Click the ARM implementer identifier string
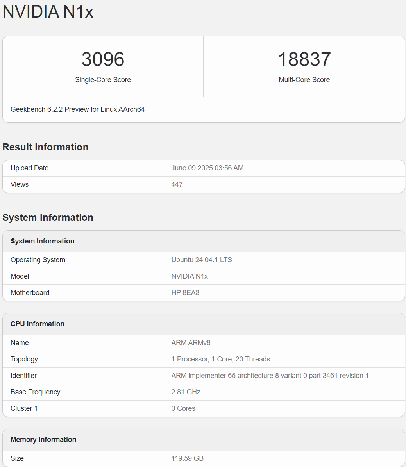 (x=270, y=376)
